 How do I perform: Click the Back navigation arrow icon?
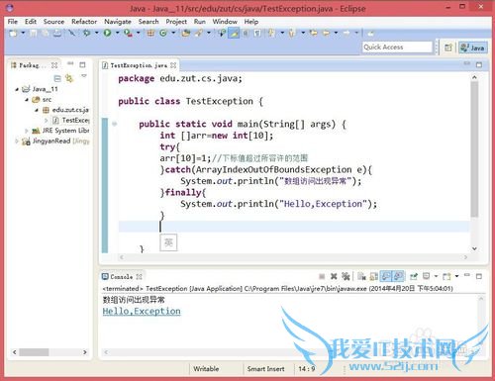point(326,33)
